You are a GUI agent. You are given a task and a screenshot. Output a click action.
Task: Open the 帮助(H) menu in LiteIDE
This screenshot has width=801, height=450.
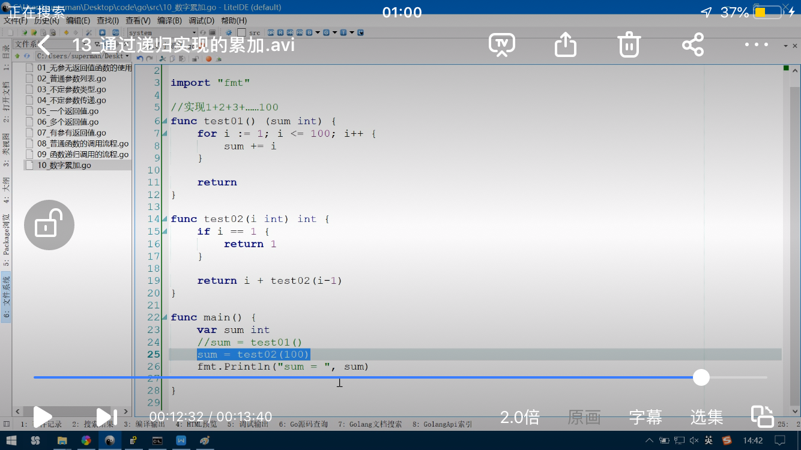pos(234,21)
